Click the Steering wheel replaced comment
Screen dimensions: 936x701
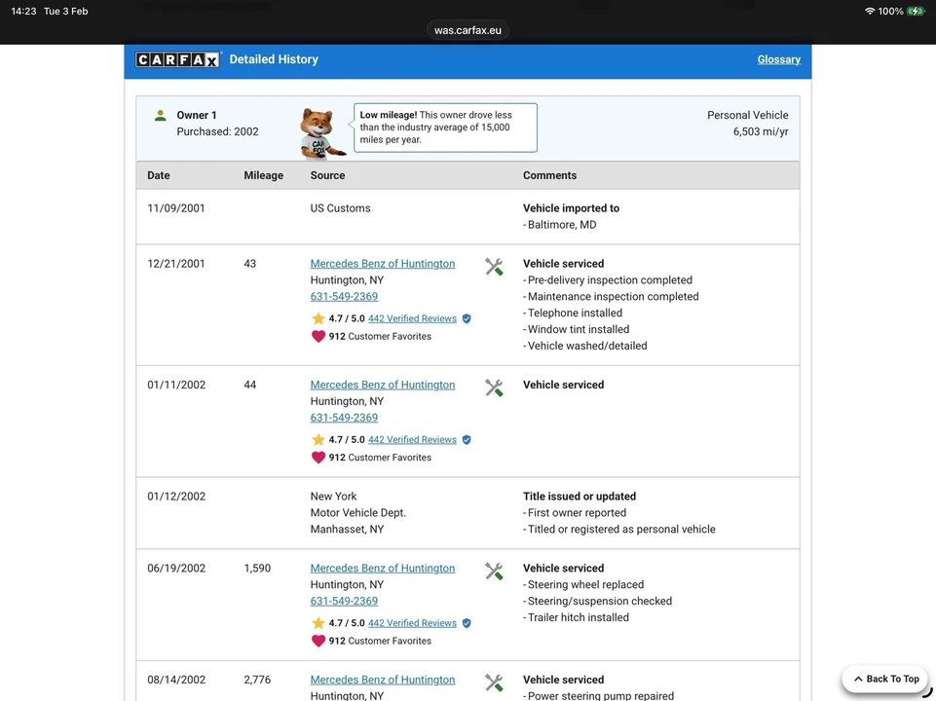point(585,585)
